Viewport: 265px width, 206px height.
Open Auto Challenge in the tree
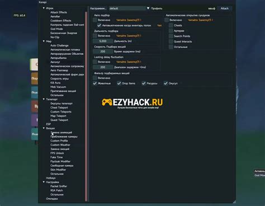tap(59, 45)
